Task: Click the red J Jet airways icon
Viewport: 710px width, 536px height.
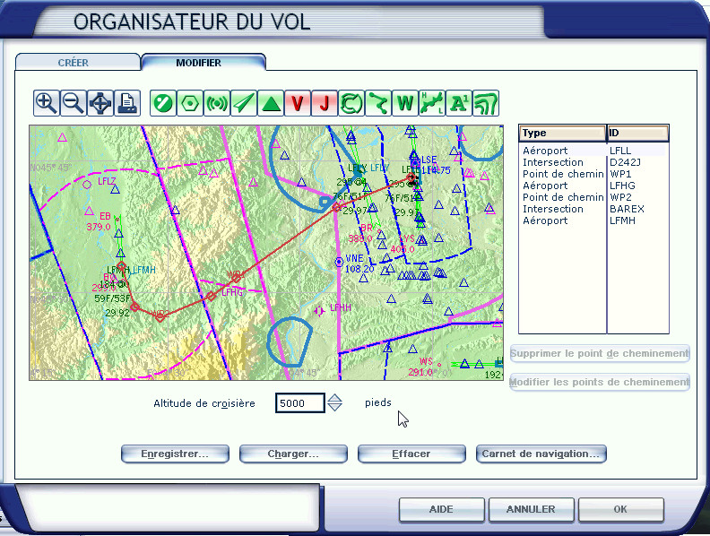Action: click(324, 103)
